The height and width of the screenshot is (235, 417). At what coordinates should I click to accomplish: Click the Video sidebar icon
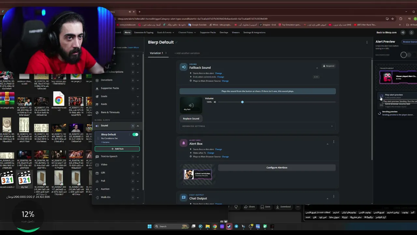(97, 164)
